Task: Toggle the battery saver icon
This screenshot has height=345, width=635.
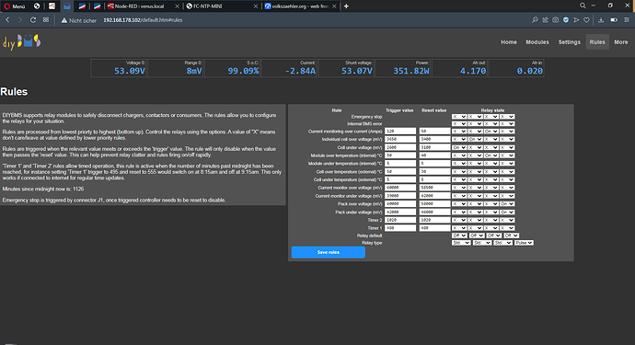Action: (x=614, y=20)
